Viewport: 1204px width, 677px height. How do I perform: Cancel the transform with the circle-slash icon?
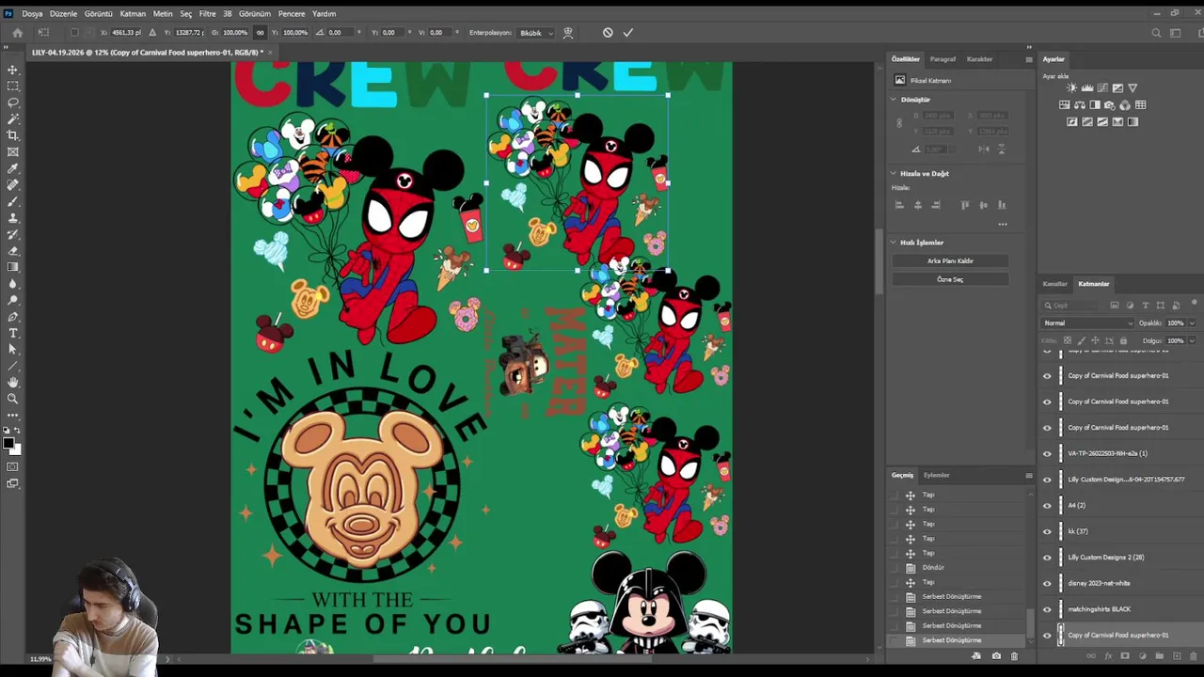pyautogui.click(x=608, y=32)
